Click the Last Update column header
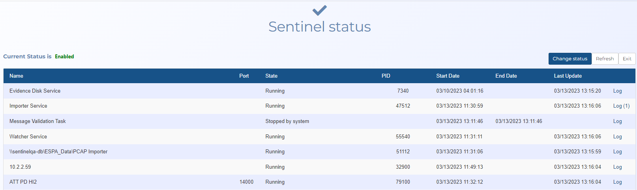The height and width of the screenshot is (190, 637). point(568,76)
